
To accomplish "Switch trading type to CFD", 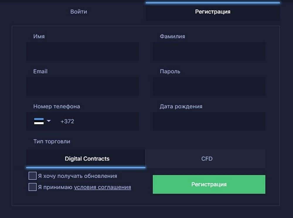I will (207, 159).
